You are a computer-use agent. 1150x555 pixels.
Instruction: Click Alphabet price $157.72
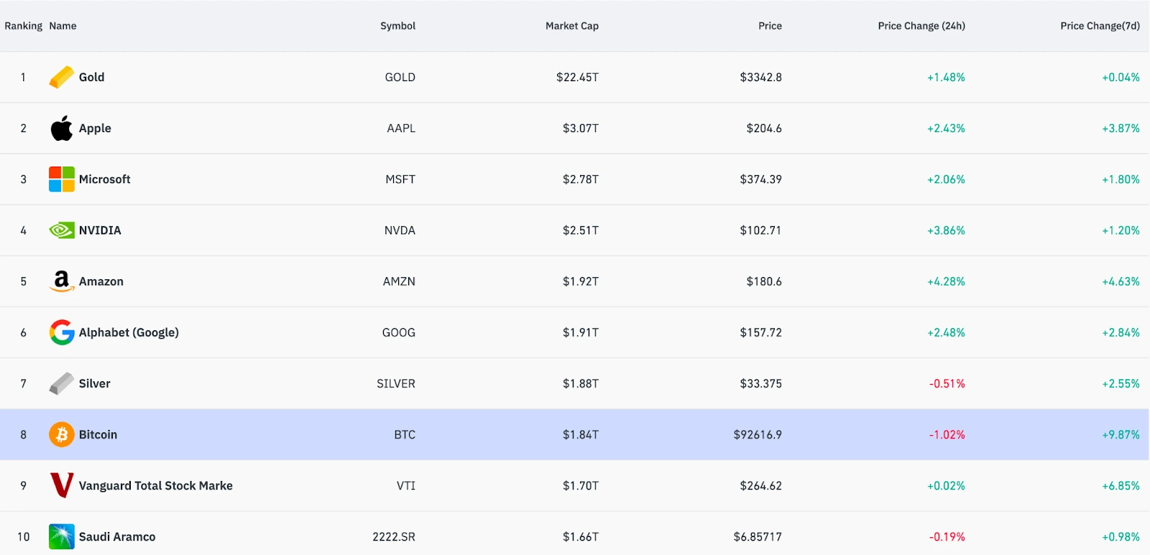(760, 332)
